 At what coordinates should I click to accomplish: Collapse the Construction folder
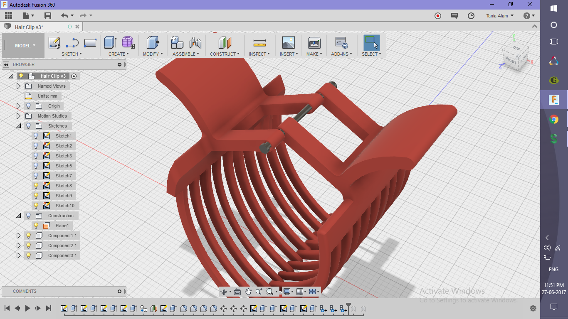(18, 216)
